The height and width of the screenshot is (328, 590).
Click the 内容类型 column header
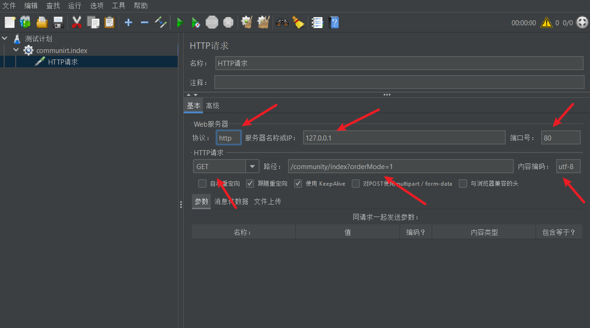pos(484,232)
